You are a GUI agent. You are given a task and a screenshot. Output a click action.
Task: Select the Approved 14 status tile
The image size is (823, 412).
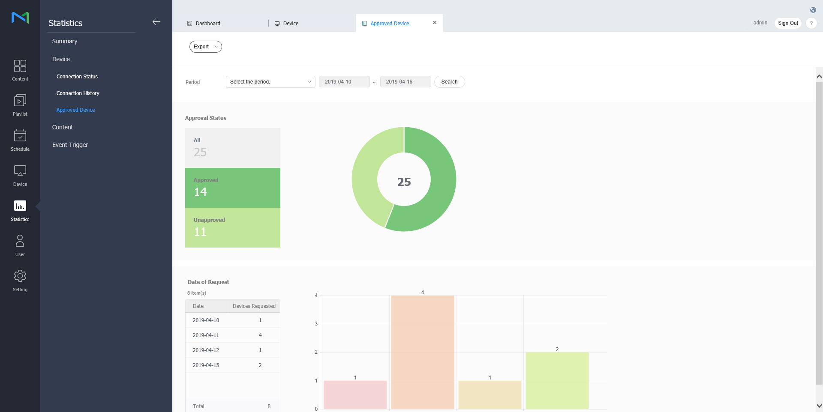point(233,188)
